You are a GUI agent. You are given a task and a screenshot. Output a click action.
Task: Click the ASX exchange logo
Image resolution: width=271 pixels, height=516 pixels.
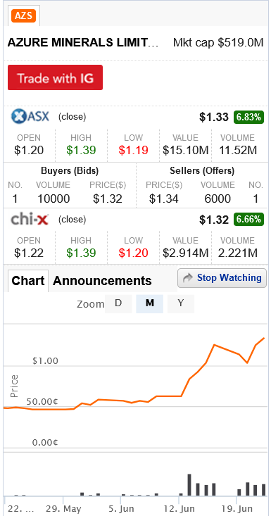pyautogui.click(x=30, y=116)
